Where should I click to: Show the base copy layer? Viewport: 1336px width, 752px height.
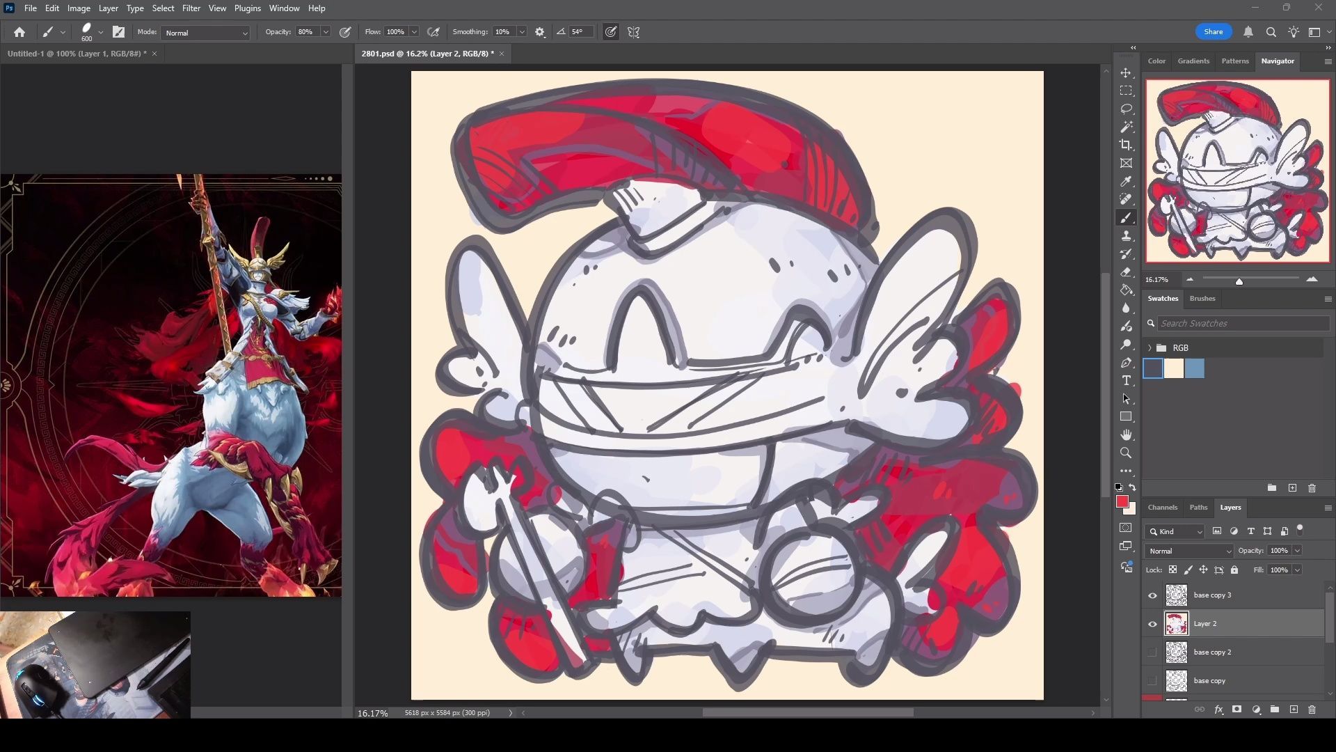(x=1152, y=681)
